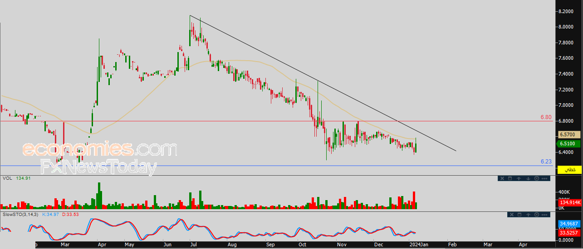
Task: Click the K:34.97 stochastic value
Action: point(51,214)
